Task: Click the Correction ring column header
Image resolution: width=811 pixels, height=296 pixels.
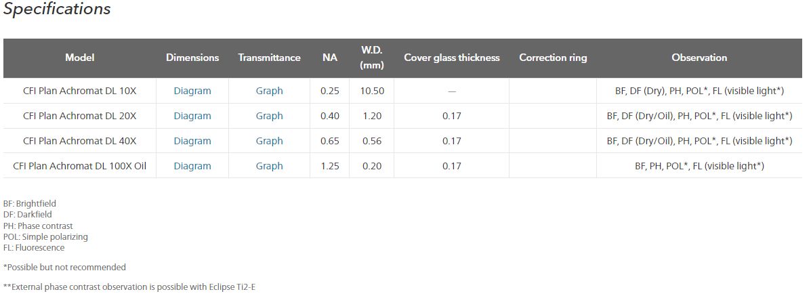Action: coord(553,58)
